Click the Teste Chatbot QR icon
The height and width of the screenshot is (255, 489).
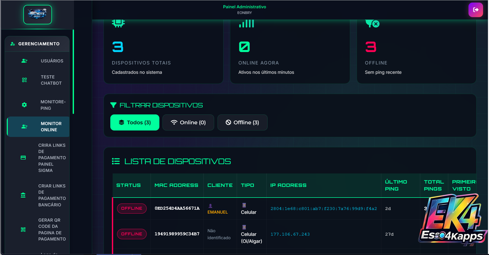(24, 80)
